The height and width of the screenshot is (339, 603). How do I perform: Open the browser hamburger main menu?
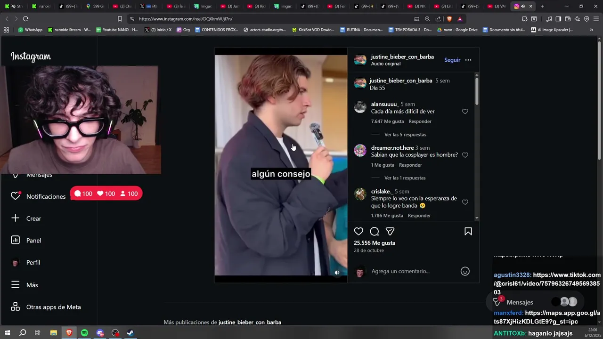point(596,19)
